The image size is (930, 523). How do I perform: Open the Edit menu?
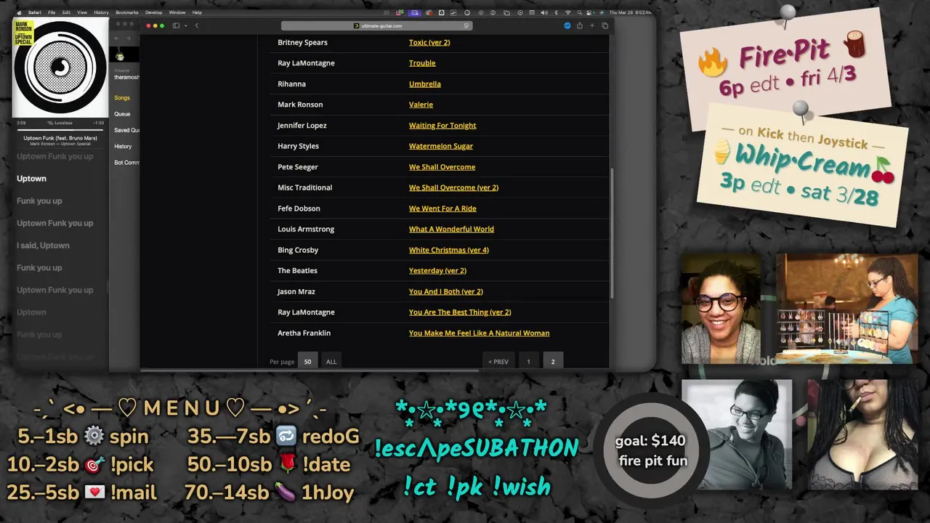(66, 12)
